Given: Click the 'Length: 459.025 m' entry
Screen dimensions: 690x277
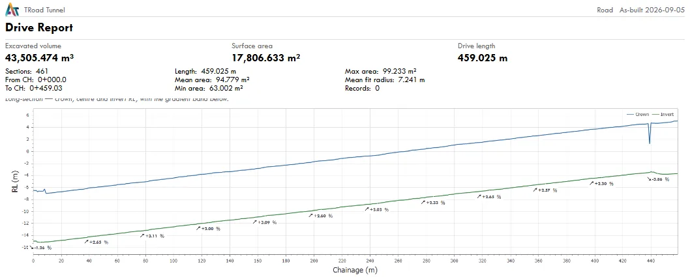Looking at the screenshot, I should [x=205, y=71].
